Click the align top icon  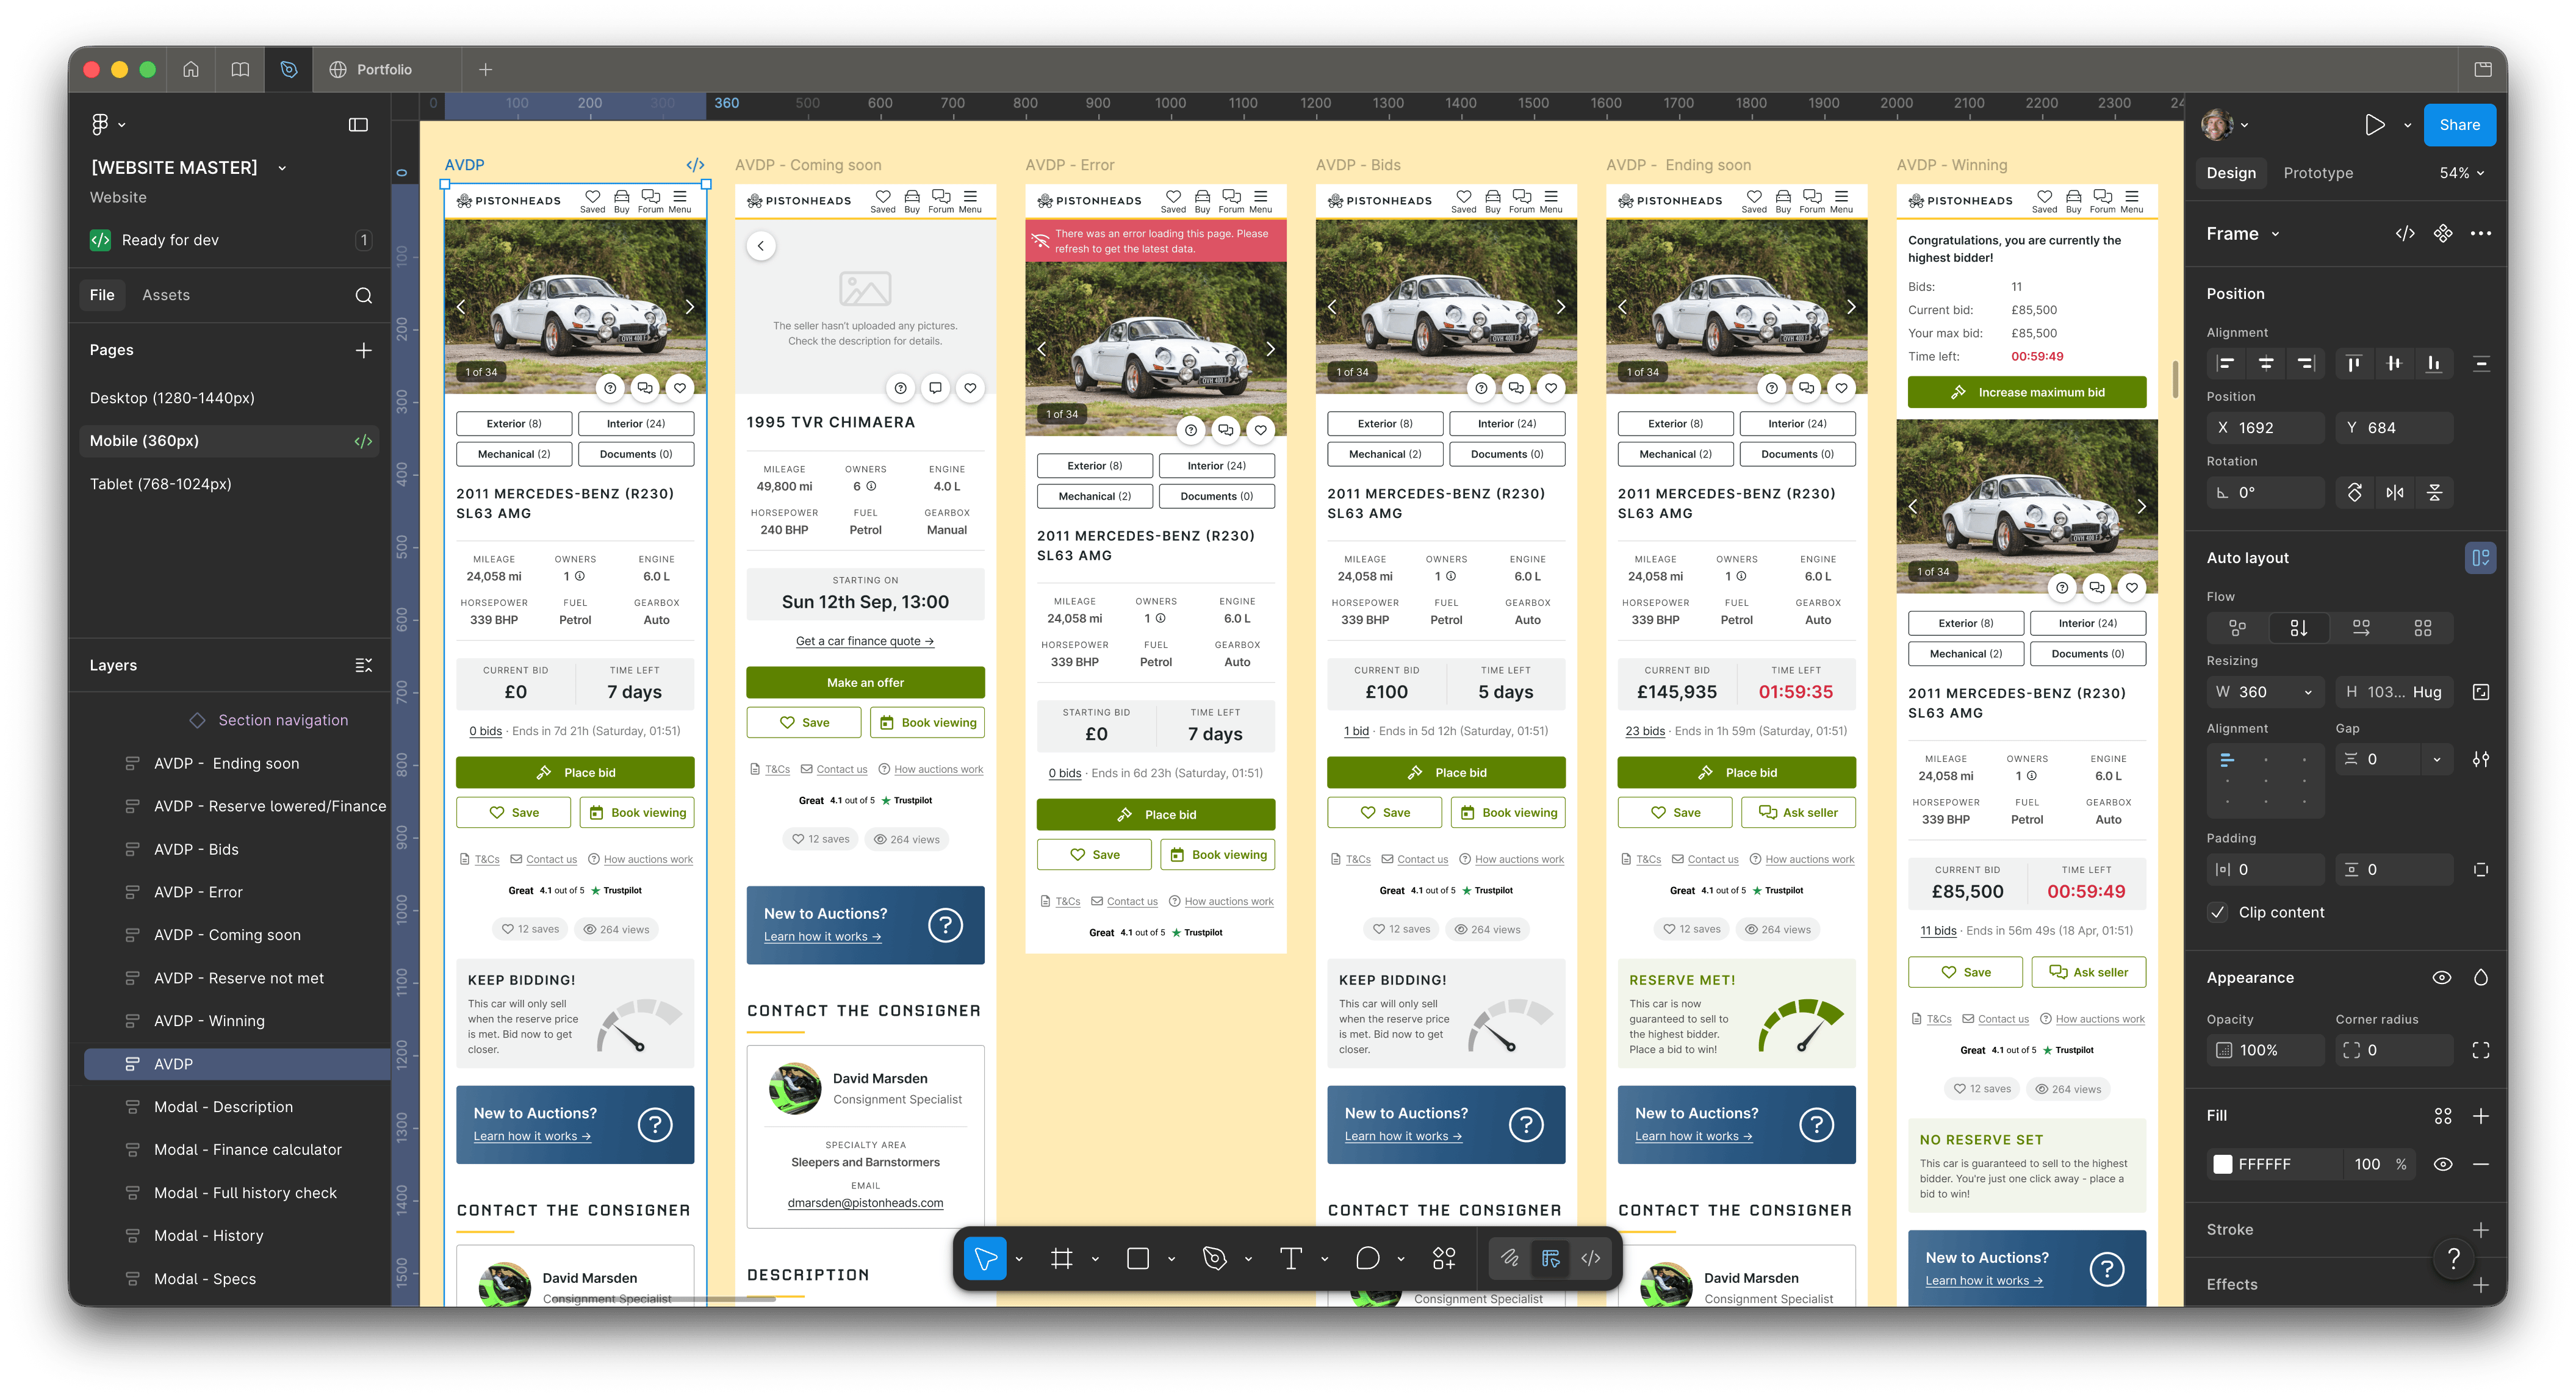pyautogui.click(x=2354, y=363)
